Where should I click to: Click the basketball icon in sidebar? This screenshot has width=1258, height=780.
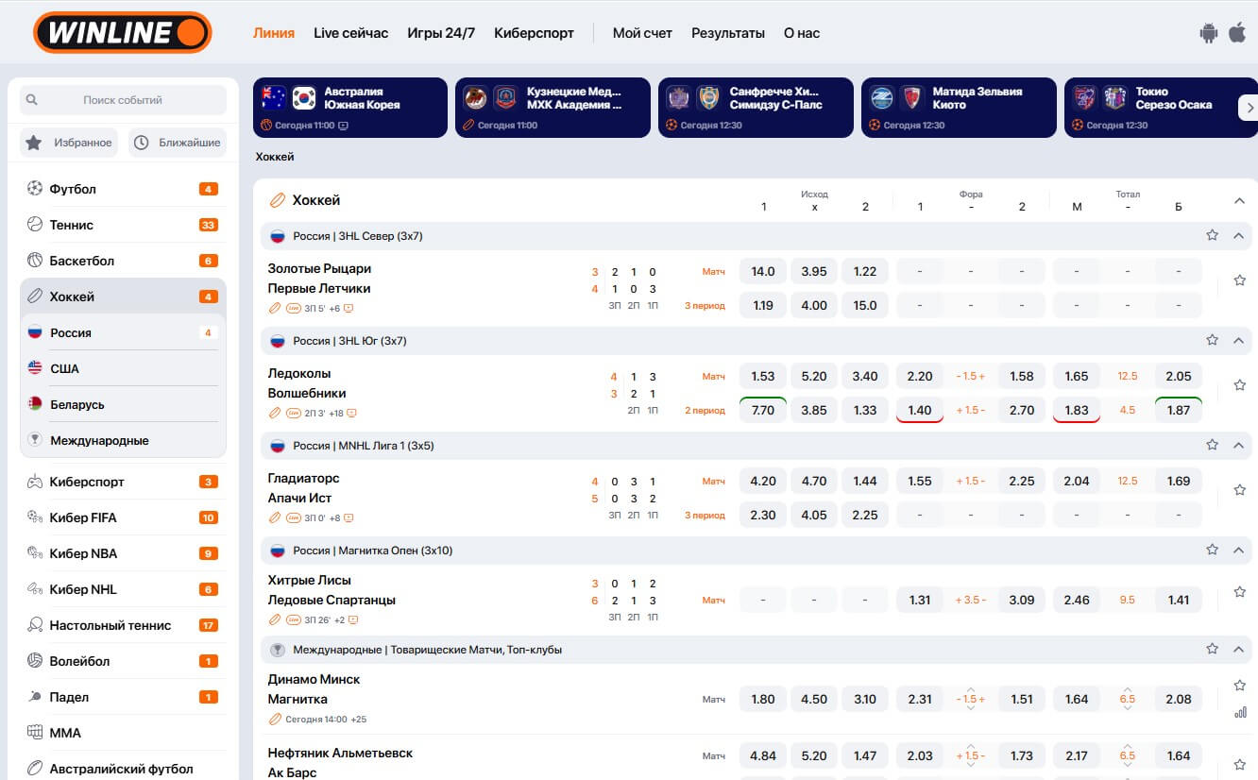point(35,261)
